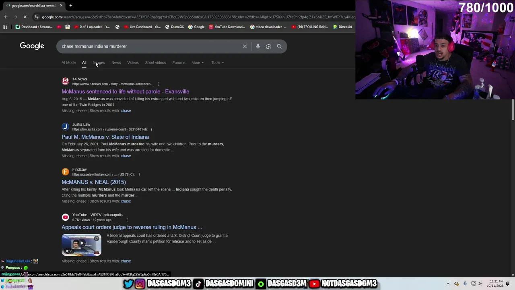This screenshot has height=290, width=515.
Task: Click the scrollbar down arrow
Action: 513,275
